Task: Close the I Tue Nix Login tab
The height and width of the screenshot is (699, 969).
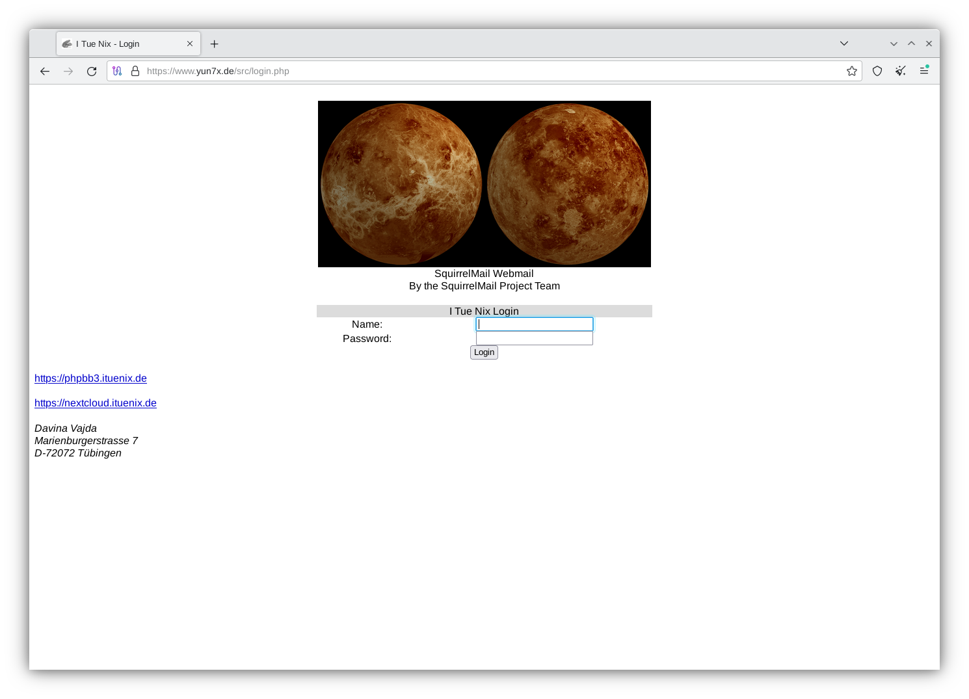Action: tap(190, 44)
